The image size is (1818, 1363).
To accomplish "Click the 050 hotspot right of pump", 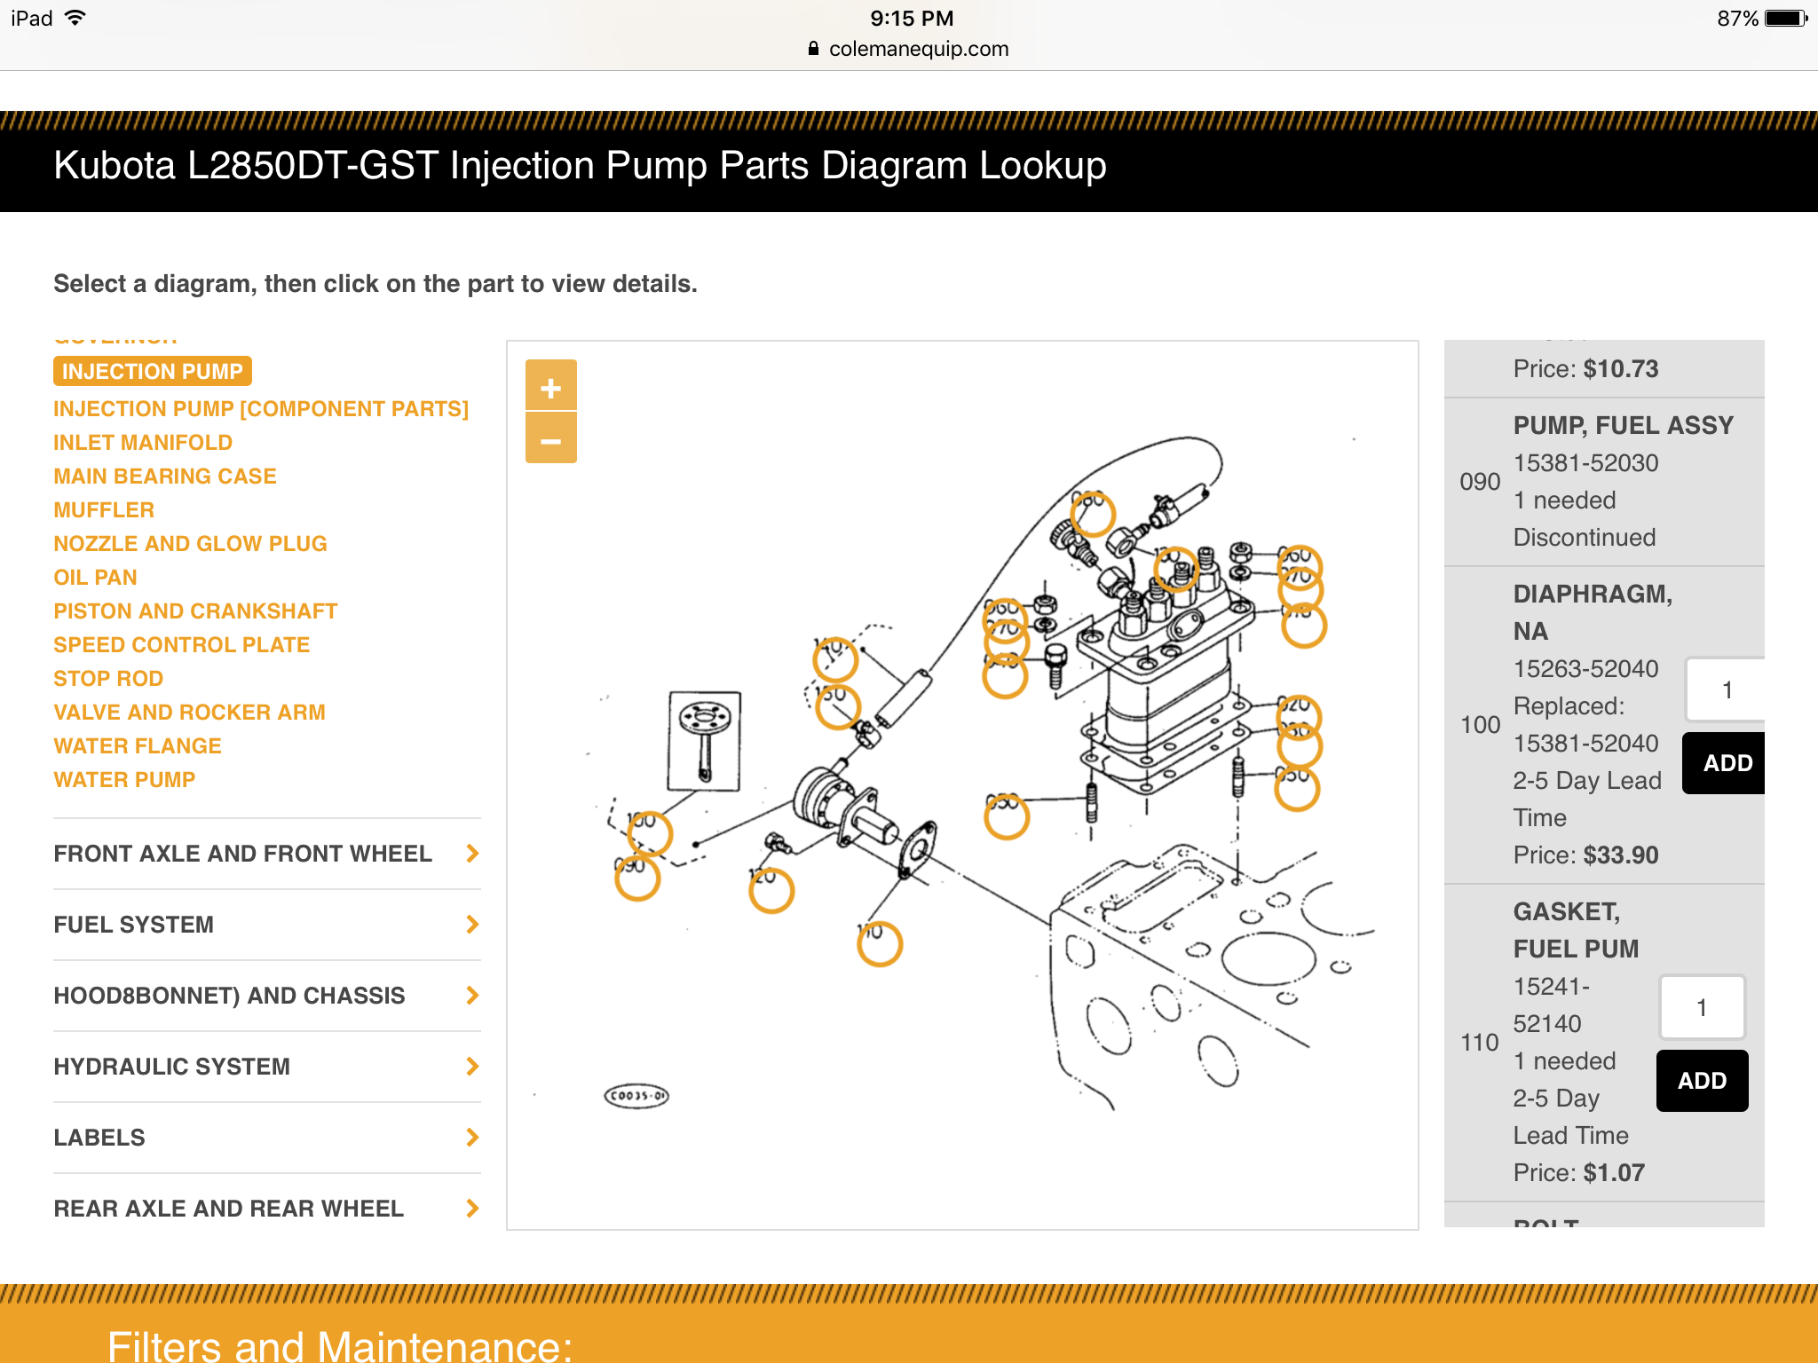I will [1297, 789].
